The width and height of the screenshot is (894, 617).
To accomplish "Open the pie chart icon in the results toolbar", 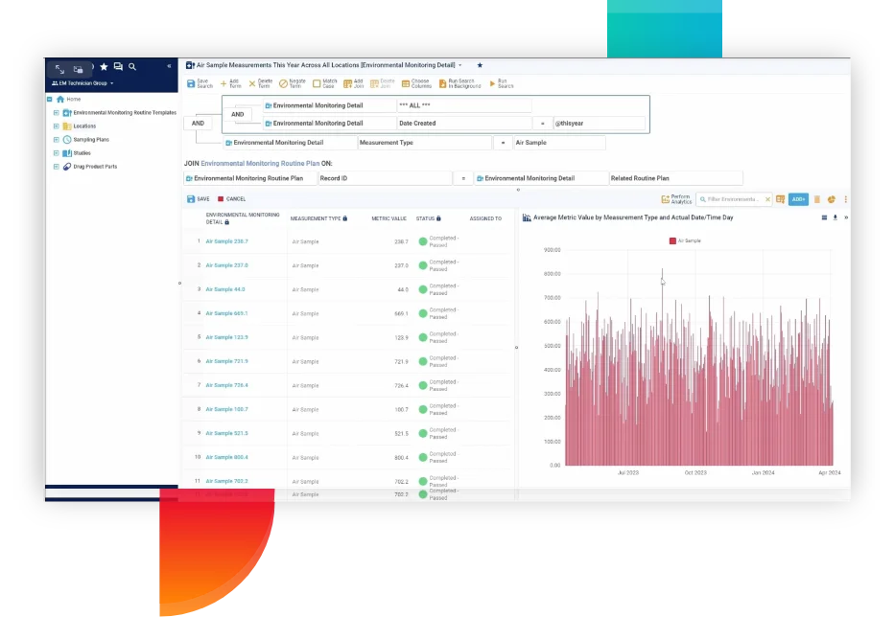I will coord(831,199).
